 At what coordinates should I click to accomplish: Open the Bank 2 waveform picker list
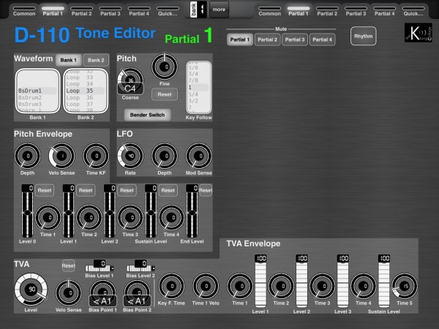coord(86,91)
